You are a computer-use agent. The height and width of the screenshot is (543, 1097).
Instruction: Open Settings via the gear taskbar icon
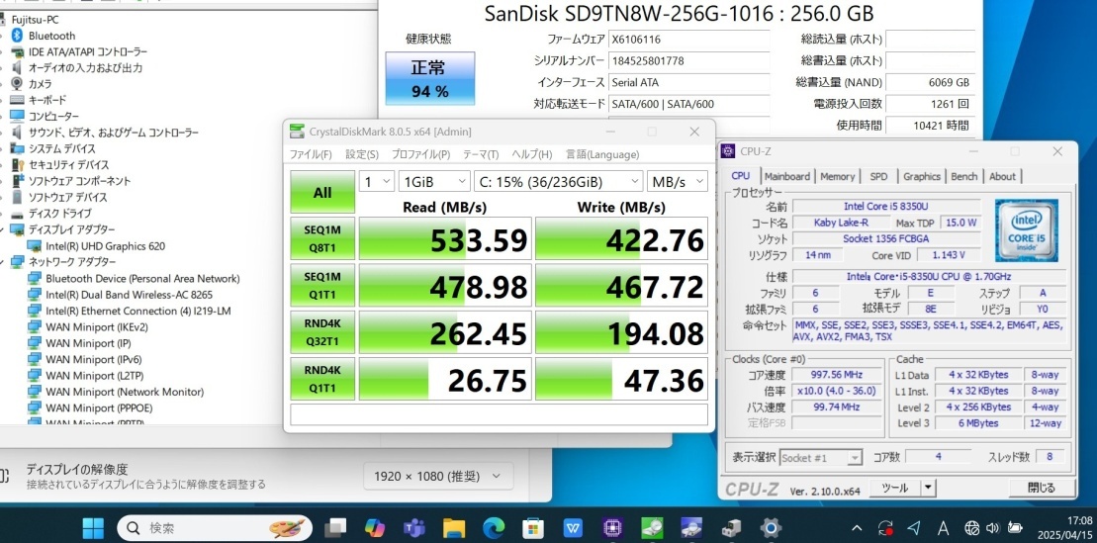click(771, 527)
